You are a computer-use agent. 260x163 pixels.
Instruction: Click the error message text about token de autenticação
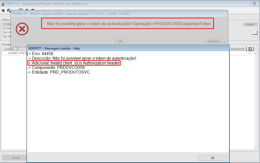pos(129,24)
